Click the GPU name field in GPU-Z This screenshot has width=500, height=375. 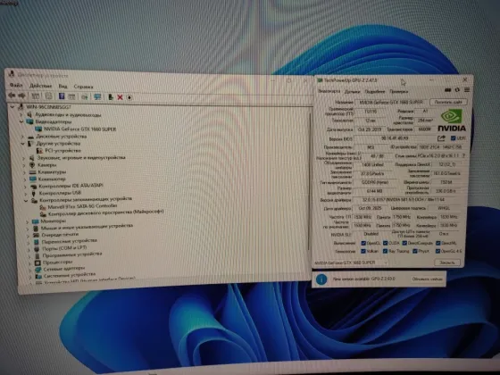(x=391, y=103)
